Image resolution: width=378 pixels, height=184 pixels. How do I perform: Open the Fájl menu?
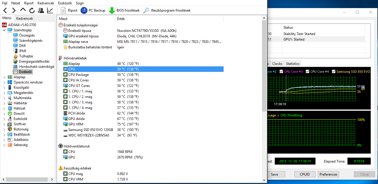[x=5, y=3]
